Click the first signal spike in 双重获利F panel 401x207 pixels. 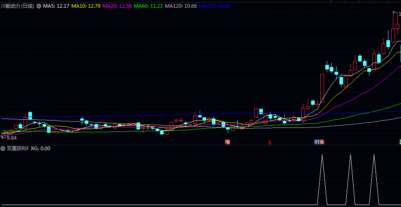tap(322, 179)
